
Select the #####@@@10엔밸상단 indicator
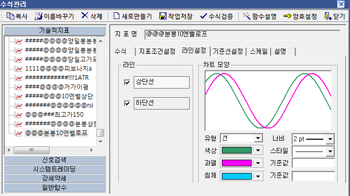click(x=59, y=96)
